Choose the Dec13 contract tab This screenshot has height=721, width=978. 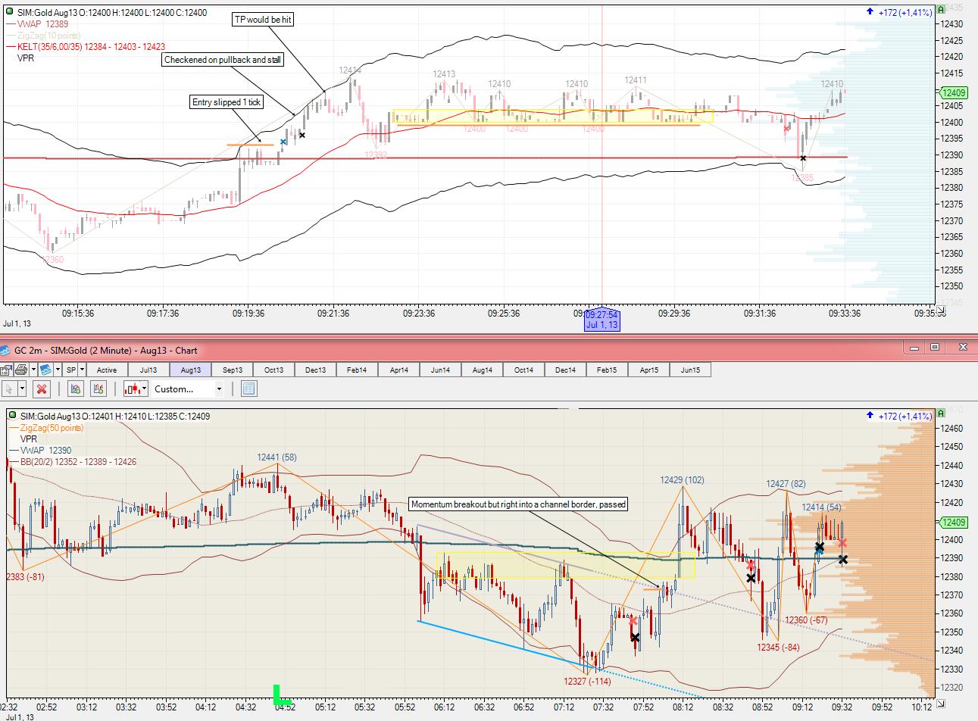click(x=315, y=370)
